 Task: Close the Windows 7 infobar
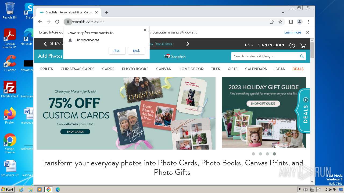308,32
